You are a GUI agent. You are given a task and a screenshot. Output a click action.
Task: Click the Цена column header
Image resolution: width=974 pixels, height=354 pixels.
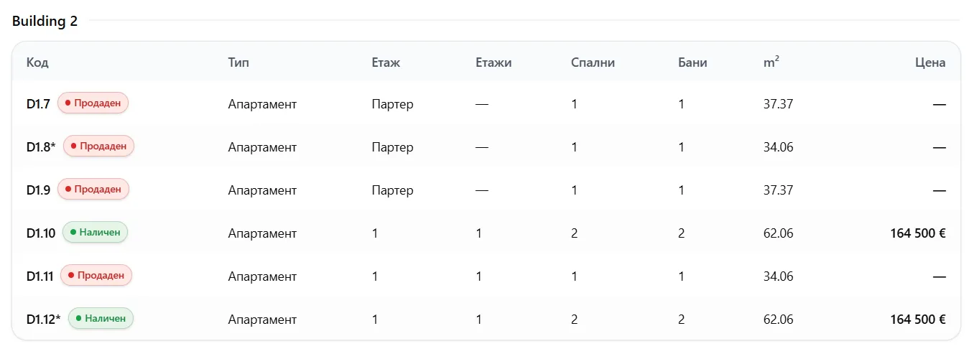click(930, 62)
